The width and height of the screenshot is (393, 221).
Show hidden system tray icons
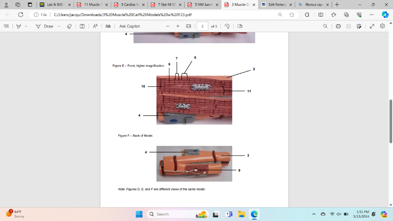tap(313, 214)
